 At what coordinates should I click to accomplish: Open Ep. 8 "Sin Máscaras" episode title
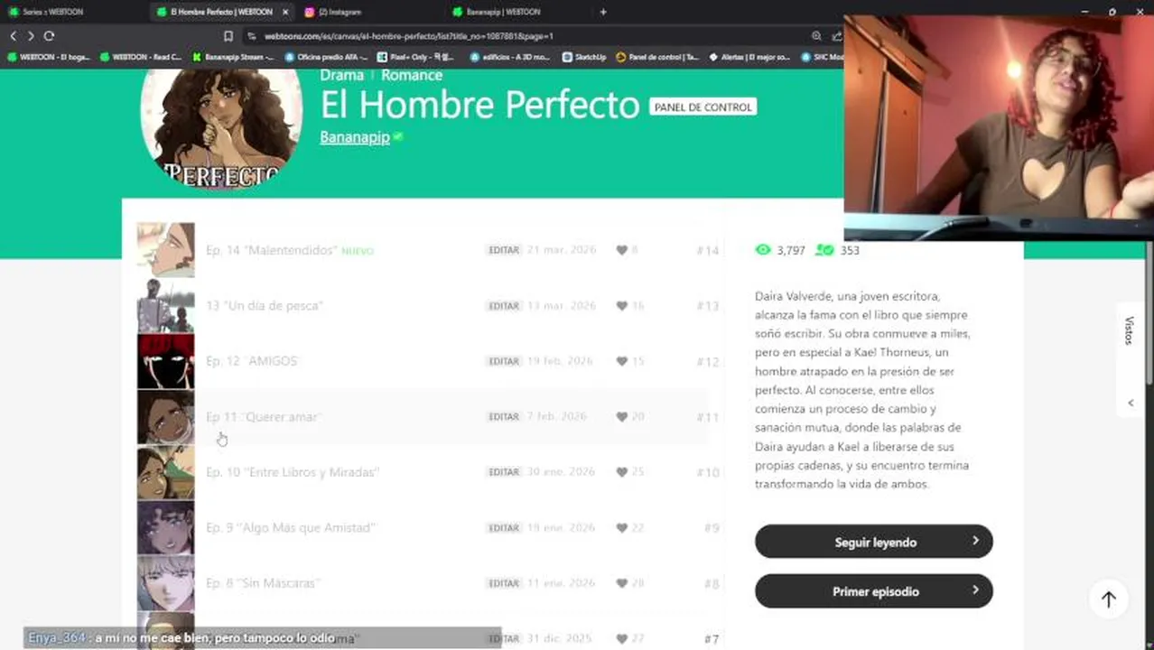(263, 583)
